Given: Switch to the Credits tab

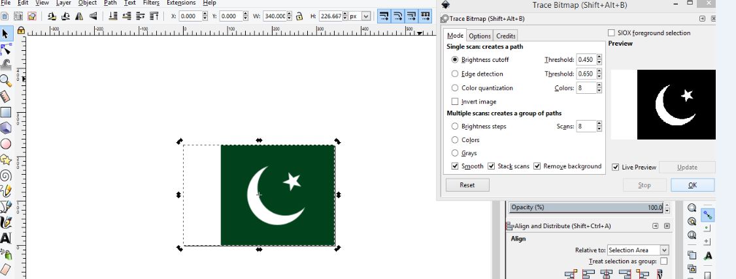Looking at the screenshot, I should click(x=505, y=36).
